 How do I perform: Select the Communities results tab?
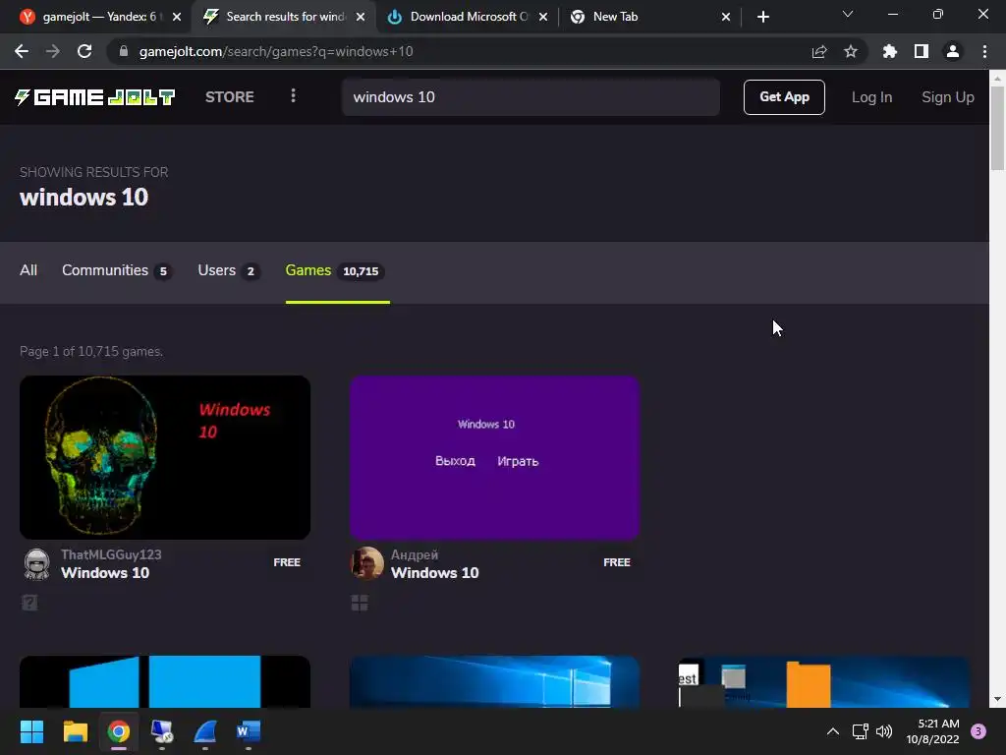coord(116,270)
